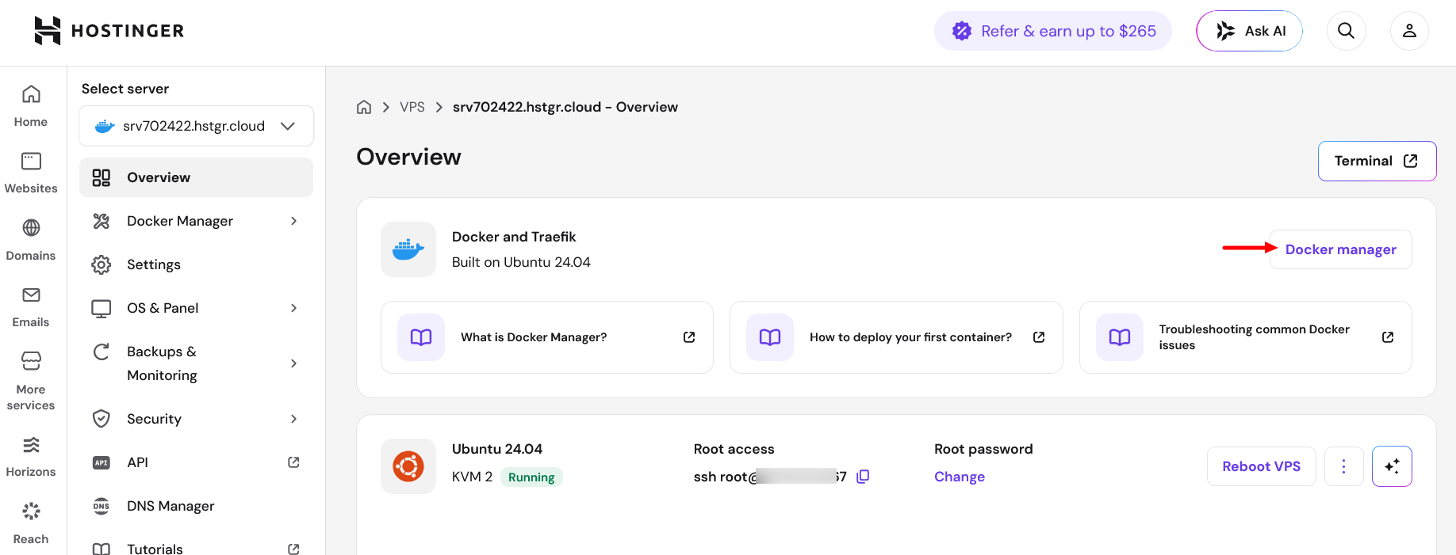1456x555 pixels.
Task: Expand the OS & Panel chevron
Action: (x=293, y=308)
